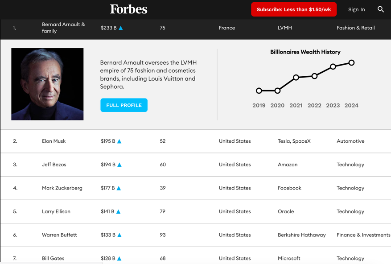Click blue up arrow beside Larry Ellison's $141 B

coord(119,212)
